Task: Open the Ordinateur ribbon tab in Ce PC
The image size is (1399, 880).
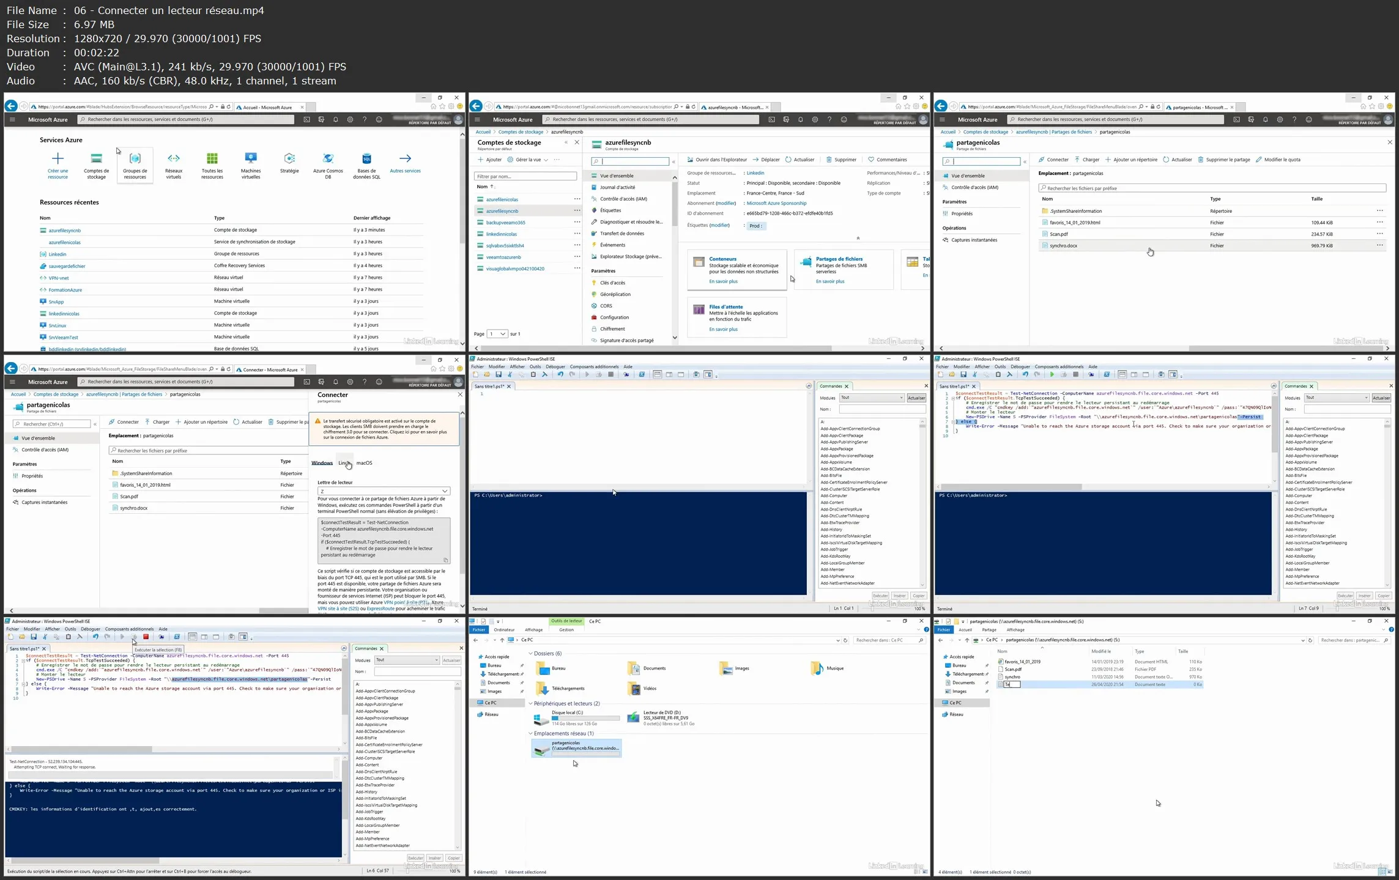Action: 504,629
